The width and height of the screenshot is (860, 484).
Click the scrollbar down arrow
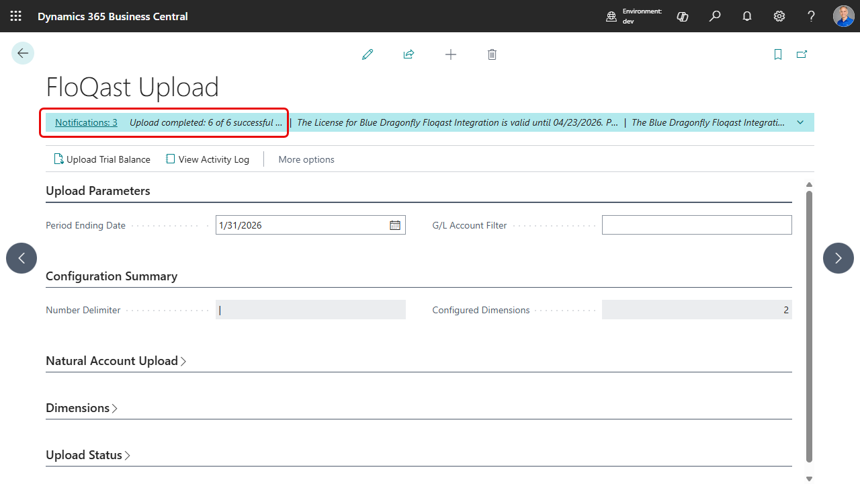pos(809,479)
